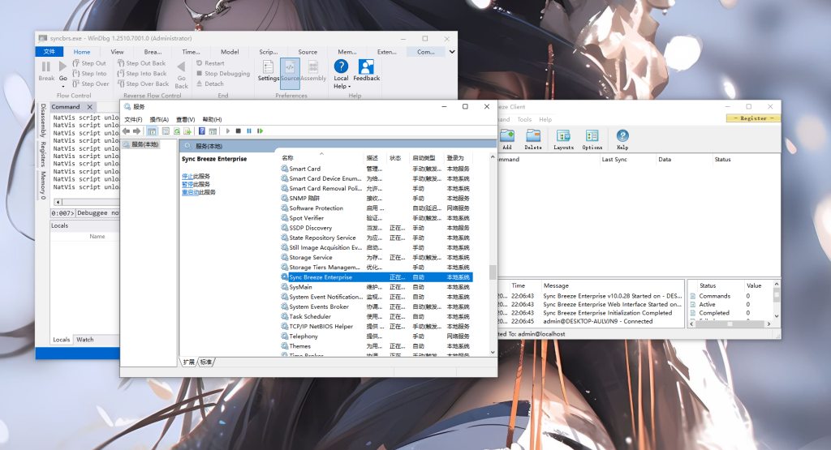Expand the Go button dropdown arrow
This screenshot has width=831, height=450.
[x=63, y=88]
